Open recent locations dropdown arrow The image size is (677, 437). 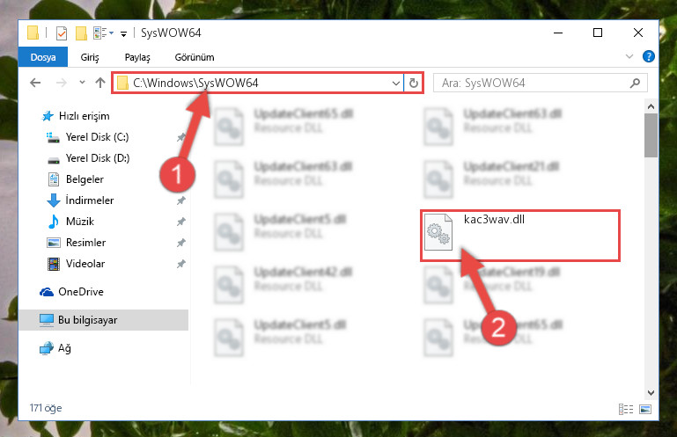click(x=82, y=82)
